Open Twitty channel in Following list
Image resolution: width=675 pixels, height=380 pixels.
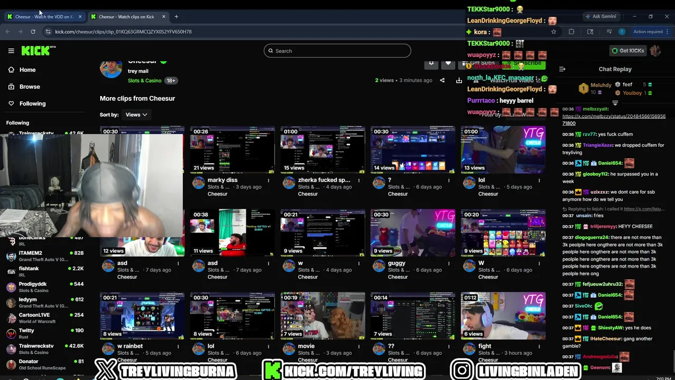(45, 333)
